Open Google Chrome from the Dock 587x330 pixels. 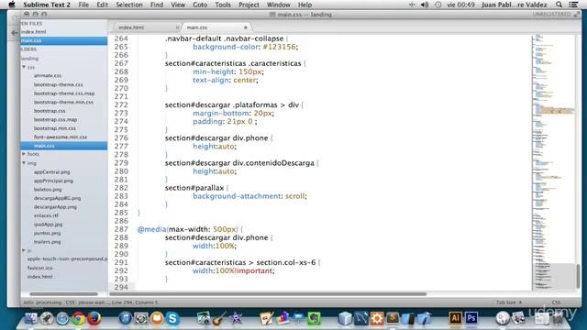tap(78, 318)
